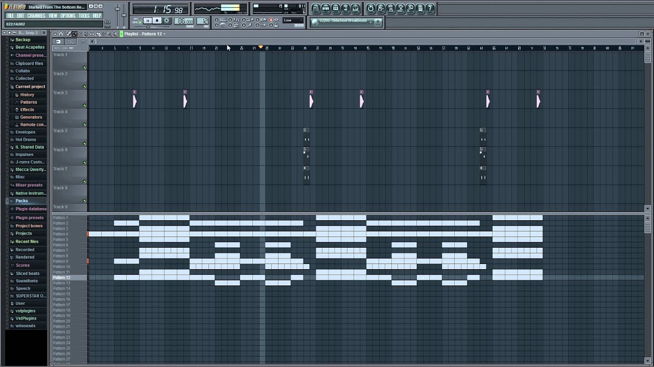Click the help question mark icon
The height and width of the screenshot is (367, 654).
pos(430,8)
